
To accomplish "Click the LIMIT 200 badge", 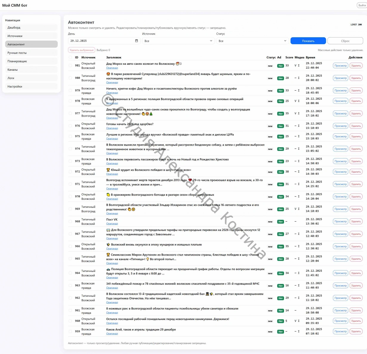I will (x=356, y=25).
